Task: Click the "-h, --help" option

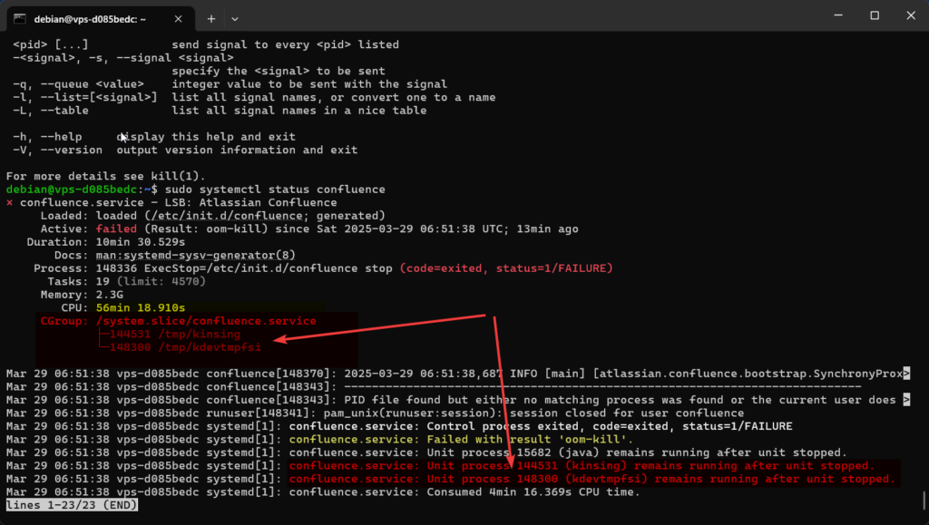Action: pos(47,137)
